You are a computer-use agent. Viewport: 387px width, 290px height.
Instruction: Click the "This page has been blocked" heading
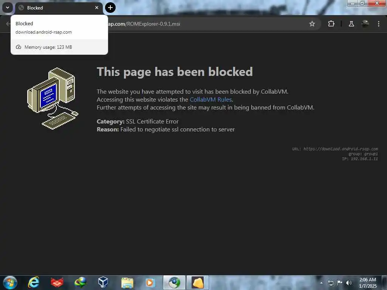[x=175, y=72]
